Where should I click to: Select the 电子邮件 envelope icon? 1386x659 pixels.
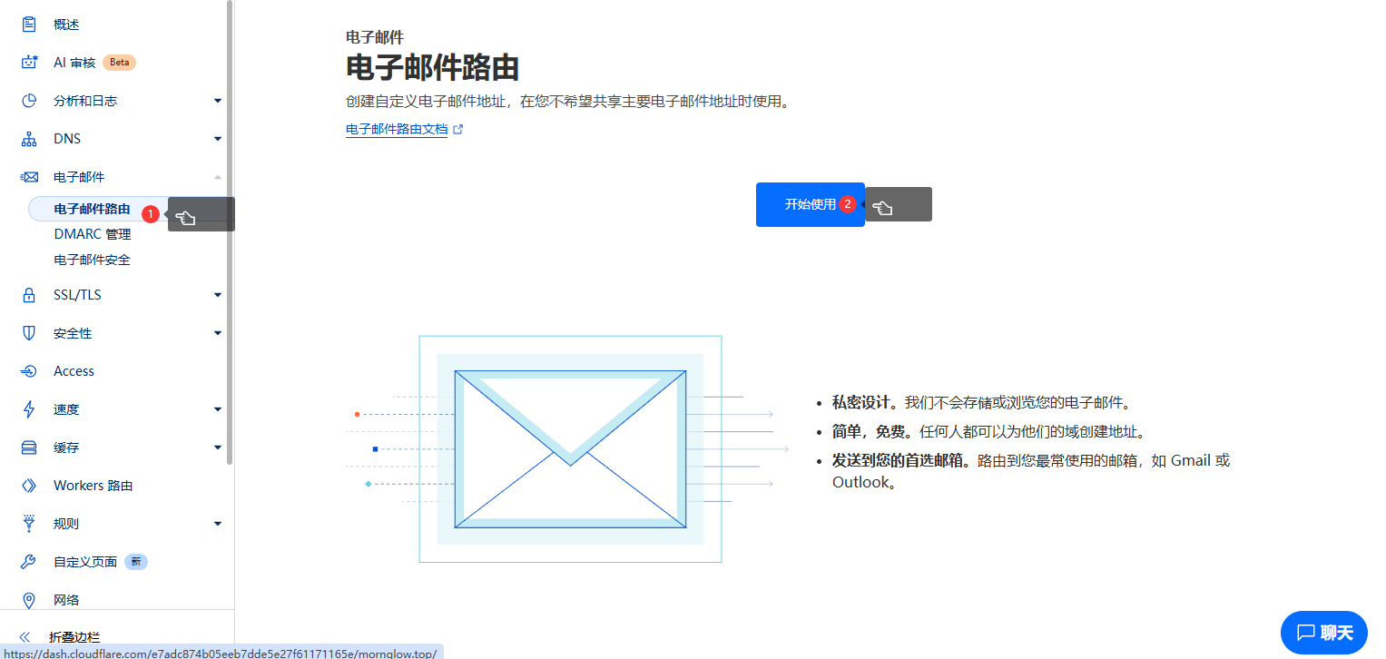click(29, 176)
